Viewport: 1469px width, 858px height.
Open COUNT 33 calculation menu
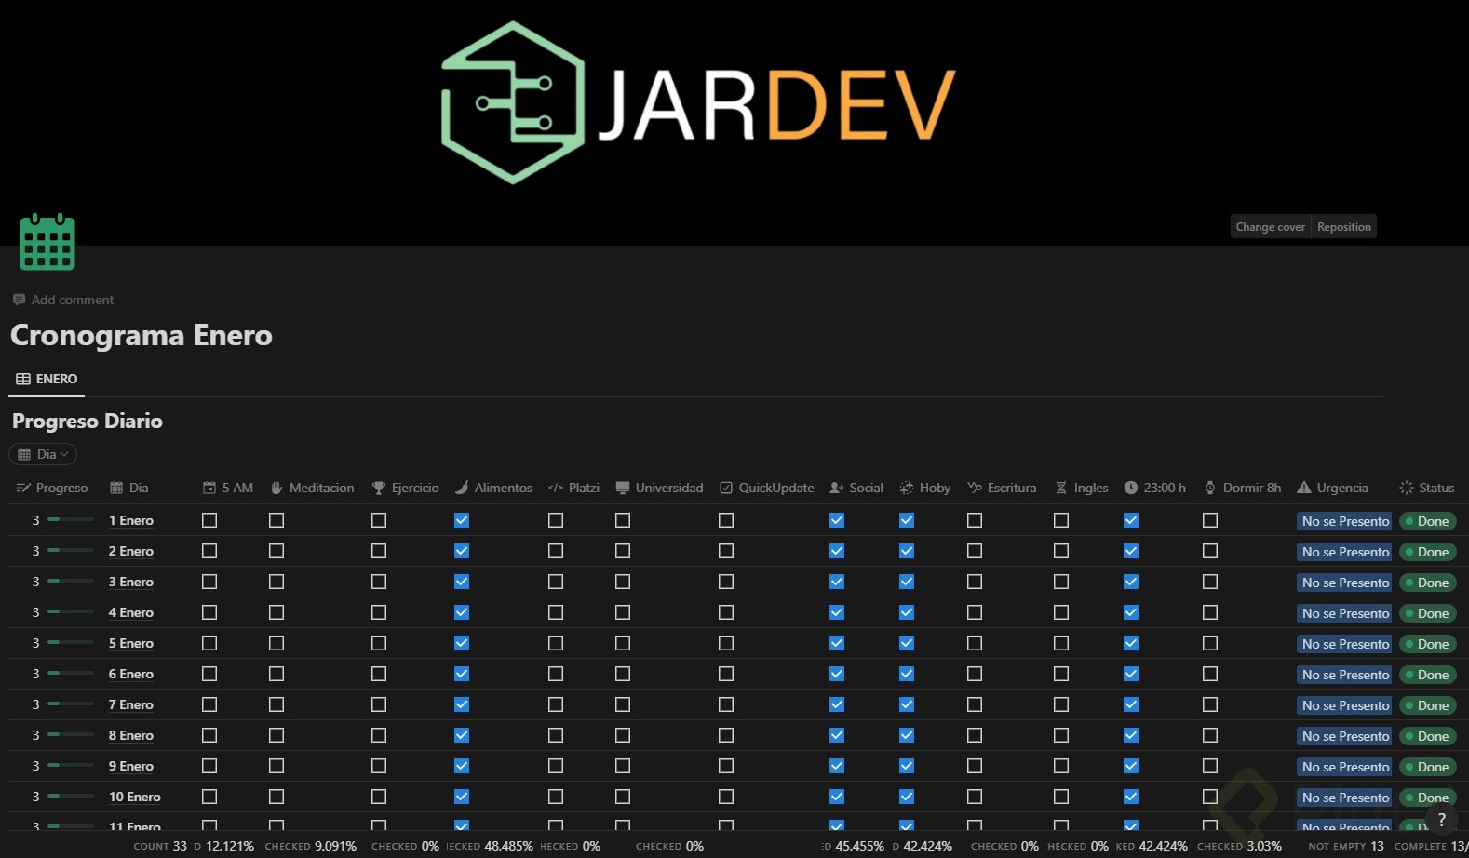point(160,846)
